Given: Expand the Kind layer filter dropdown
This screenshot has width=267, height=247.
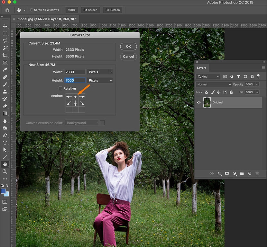Looking at the screenshot, I should [208, 77].
